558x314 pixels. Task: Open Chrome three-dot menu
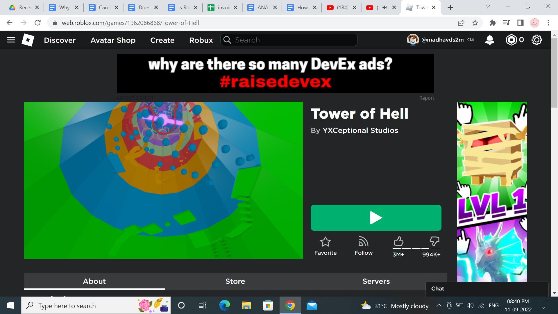tap(548, 23)
